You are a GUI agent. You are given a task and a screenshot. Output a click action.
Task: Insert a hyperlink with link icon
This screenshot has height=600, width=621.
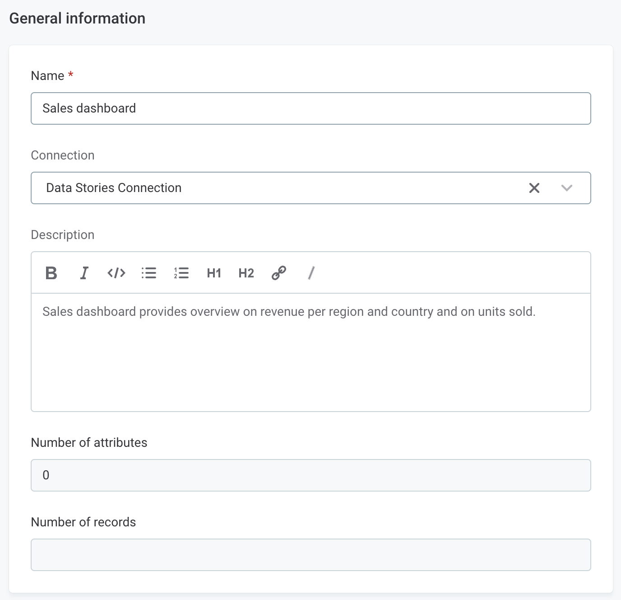click(x=279, y=273)
